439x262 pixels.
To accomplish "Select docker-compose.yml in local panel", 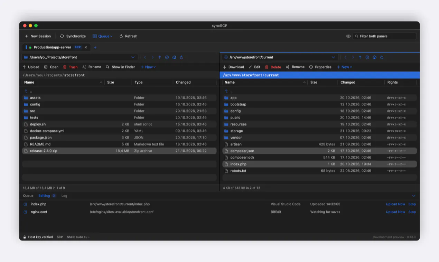I will (119, 131).
